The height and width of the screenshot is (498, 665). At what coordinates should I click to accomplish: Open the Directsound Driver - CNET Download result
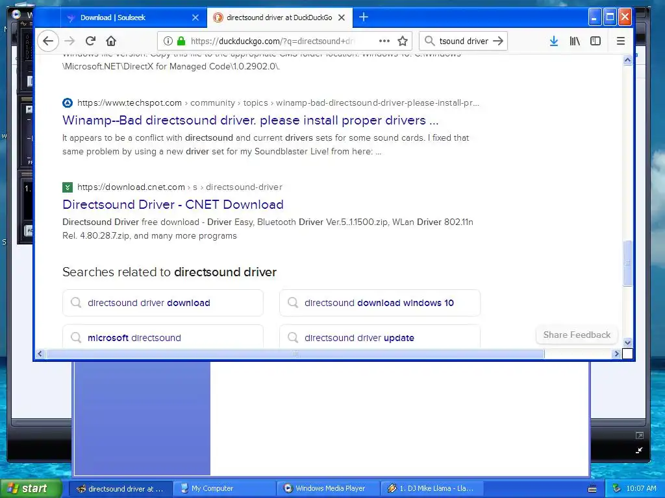[173, 204]
